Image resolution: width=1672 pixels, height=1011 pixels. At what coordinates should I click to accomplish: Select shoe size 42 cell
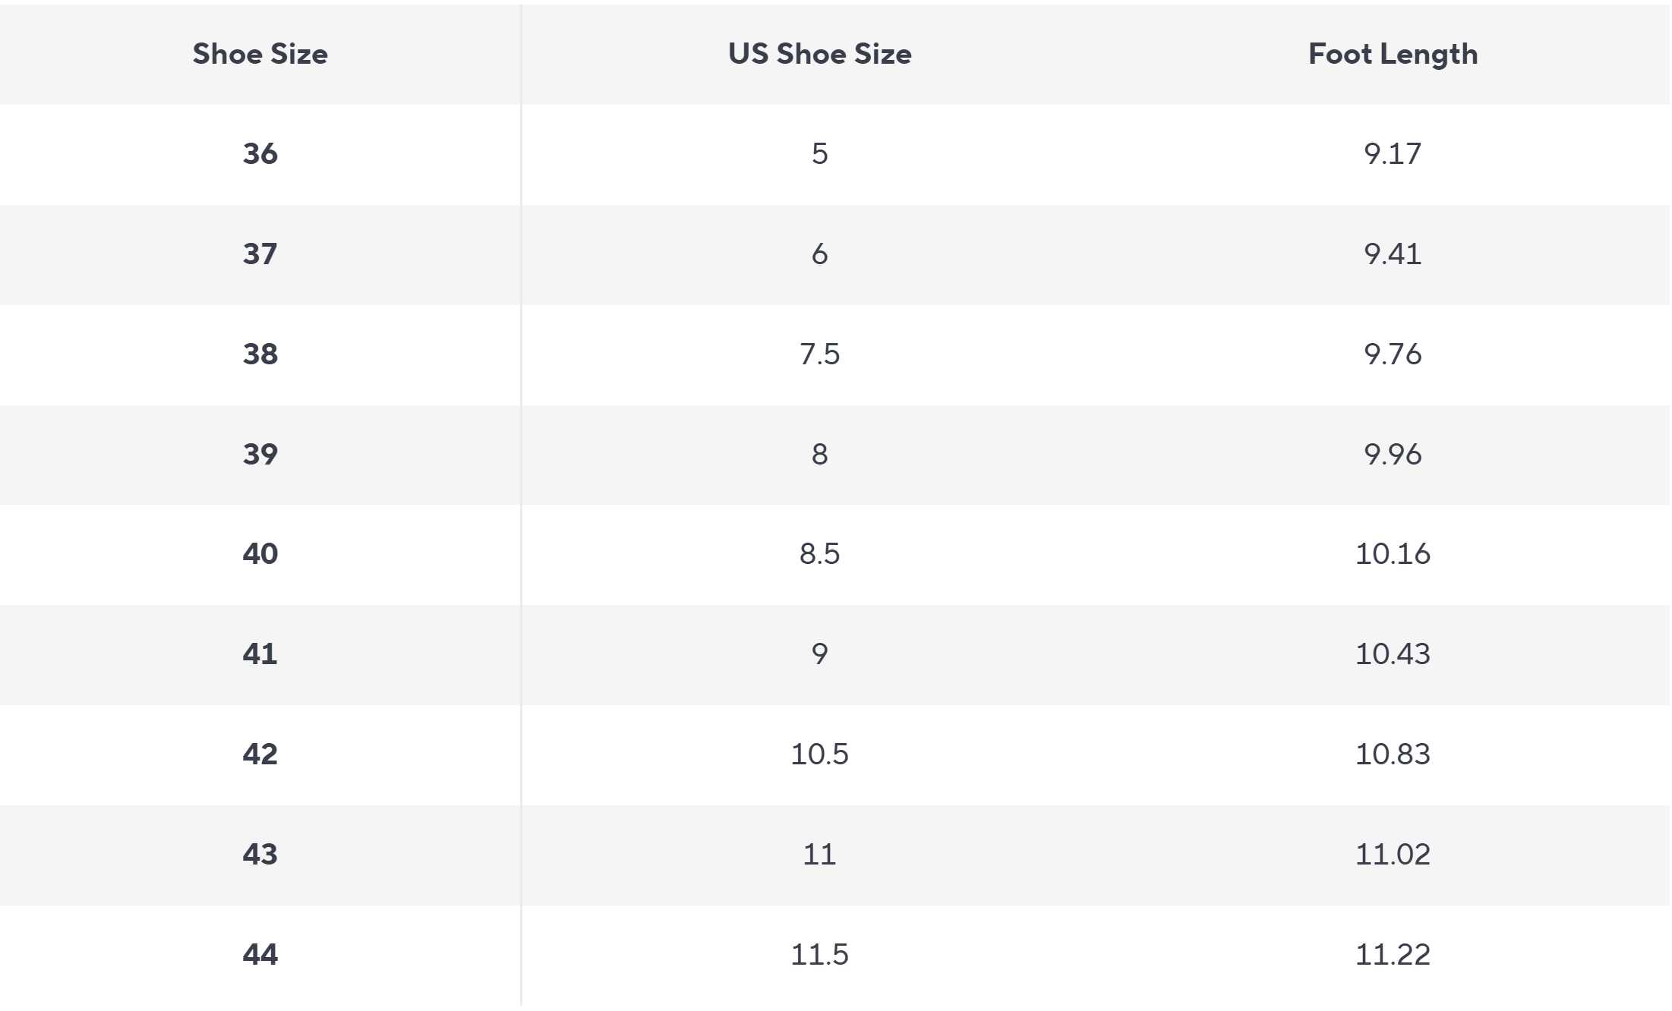[x=260, y=754]
